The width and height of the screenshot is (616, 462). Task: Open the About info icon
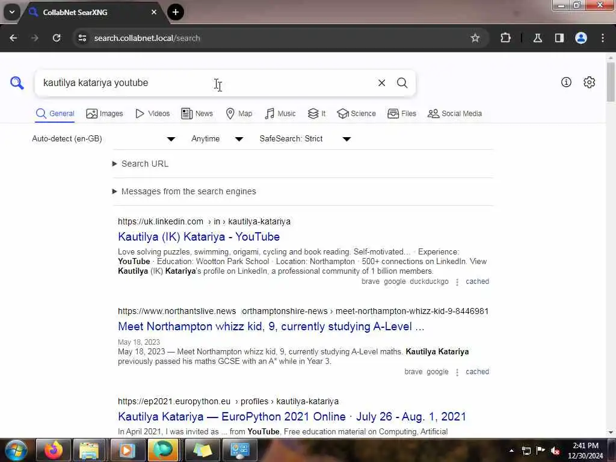tap(565, 82)
